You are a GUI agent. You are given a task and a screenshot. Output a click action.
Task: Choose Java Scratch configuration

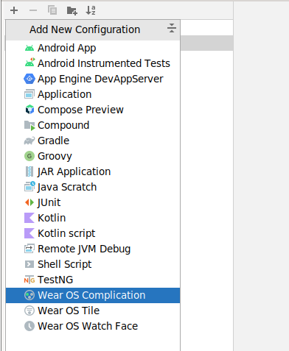tap(93, 187)
